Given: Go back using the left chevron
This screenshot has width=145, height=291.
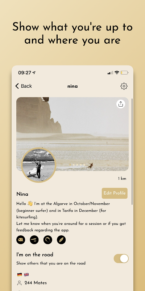Looking at the screenshot, I should (17, 86).
